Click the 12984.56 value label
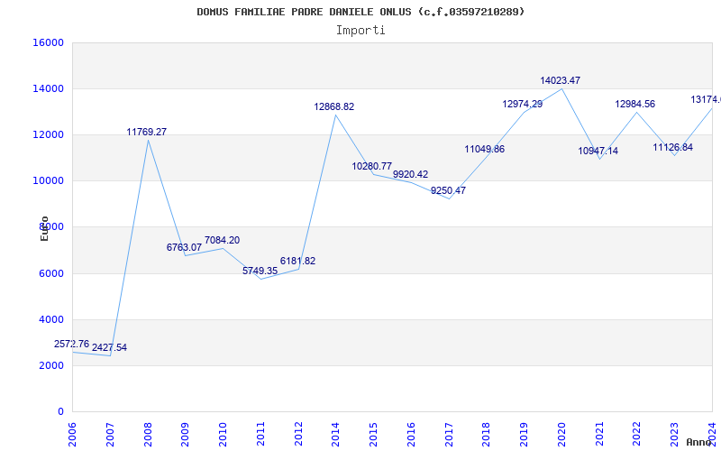The height and width of the screenshot is (451, 721). (x=634, y=105)
